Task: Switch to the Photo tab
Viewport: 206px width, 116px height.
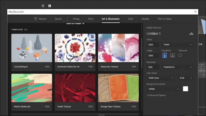Action: pos(76,19)
